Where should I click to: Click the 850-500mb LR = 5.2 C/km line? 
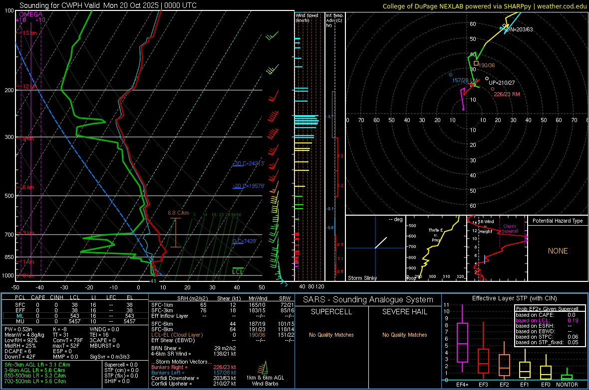[x=35, y=376]
